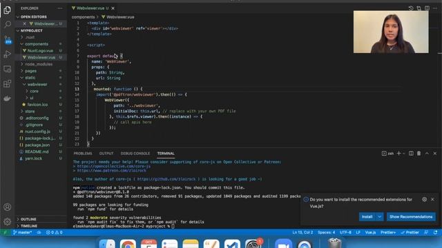Collapse the MYPROJECT folder section

tap(31, 30)
